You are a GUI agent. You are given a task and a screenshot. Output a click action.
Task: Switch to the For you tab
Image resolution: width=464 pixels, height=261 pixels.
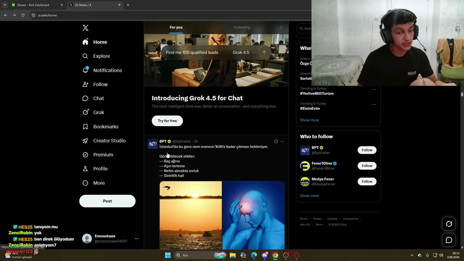coord(176,27)
